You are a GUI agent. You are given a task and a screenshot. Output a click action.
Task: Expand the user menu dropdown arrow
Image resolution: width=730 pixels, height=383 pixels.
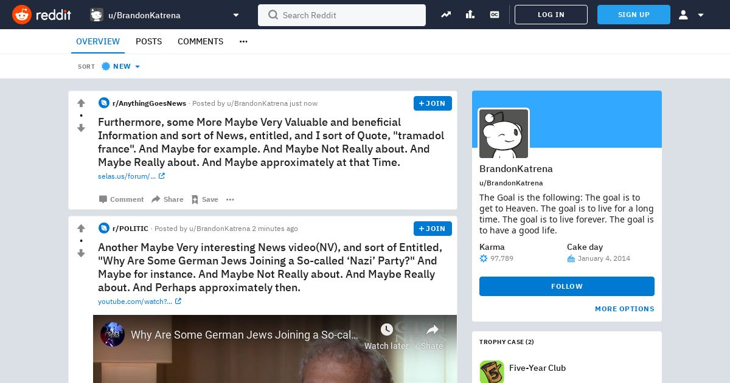click(701, 15)
